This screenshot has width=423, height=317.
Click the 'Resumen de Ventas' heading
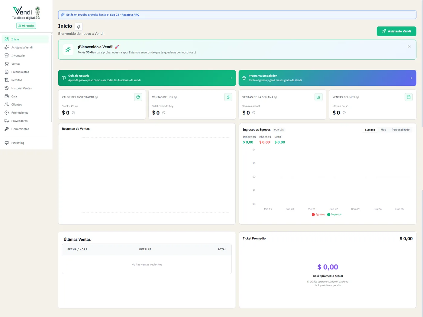[76, 129]
